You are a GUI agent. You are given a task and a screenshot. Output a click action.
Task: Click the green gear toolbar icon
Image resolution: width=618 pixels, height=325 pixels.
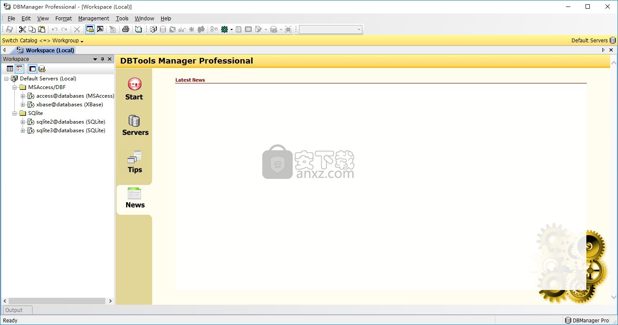pyautogui.click(x=224, y=29)
